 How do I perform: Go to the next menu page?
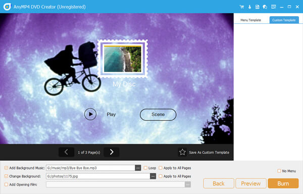tap(112, 152)
